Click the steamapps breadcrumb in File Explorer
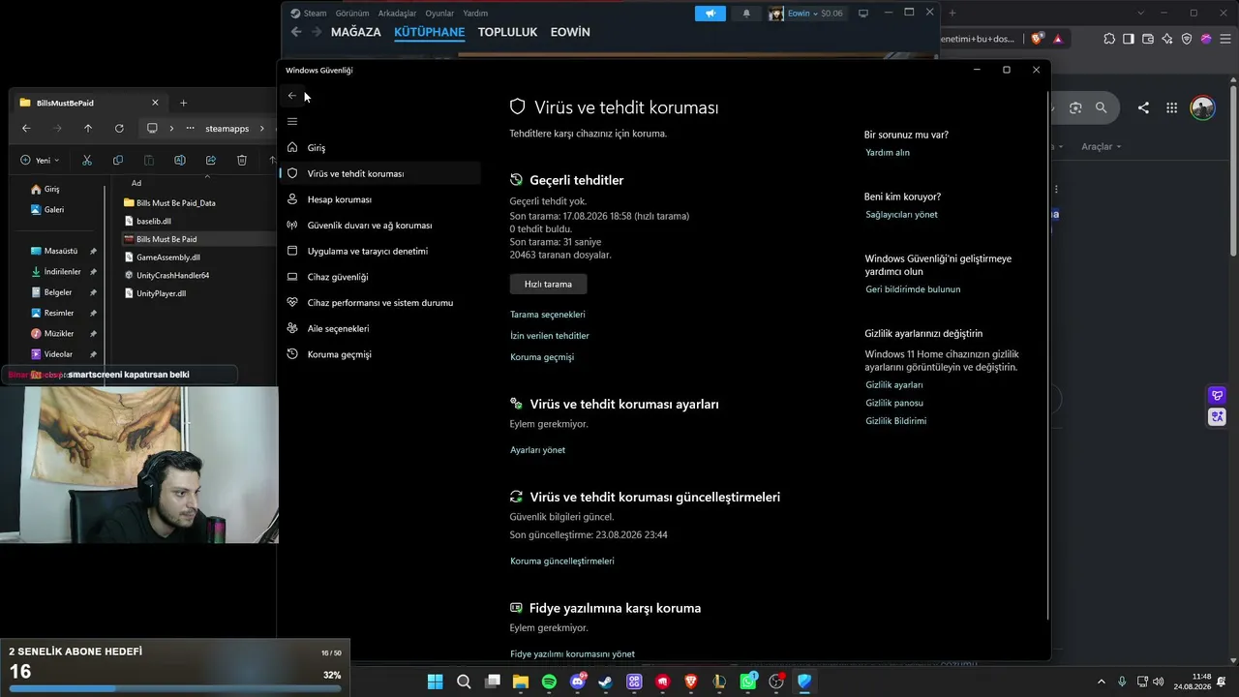Viewport: 1239px width, 697px height. click(x=227, y=129)
